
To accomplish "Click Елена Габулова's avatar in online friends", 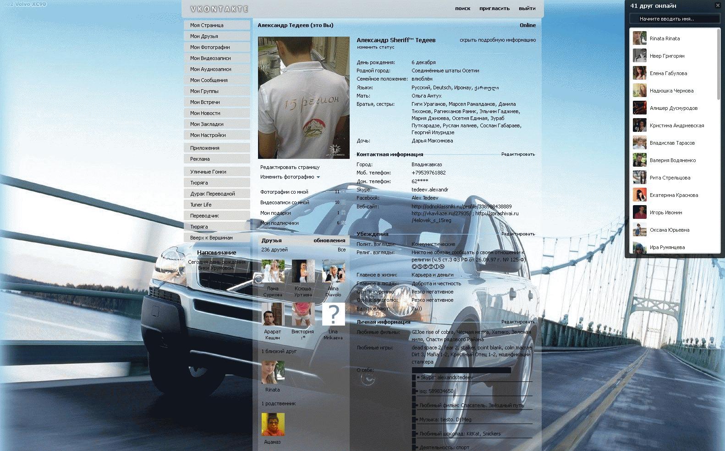I will tap(640, 73).
